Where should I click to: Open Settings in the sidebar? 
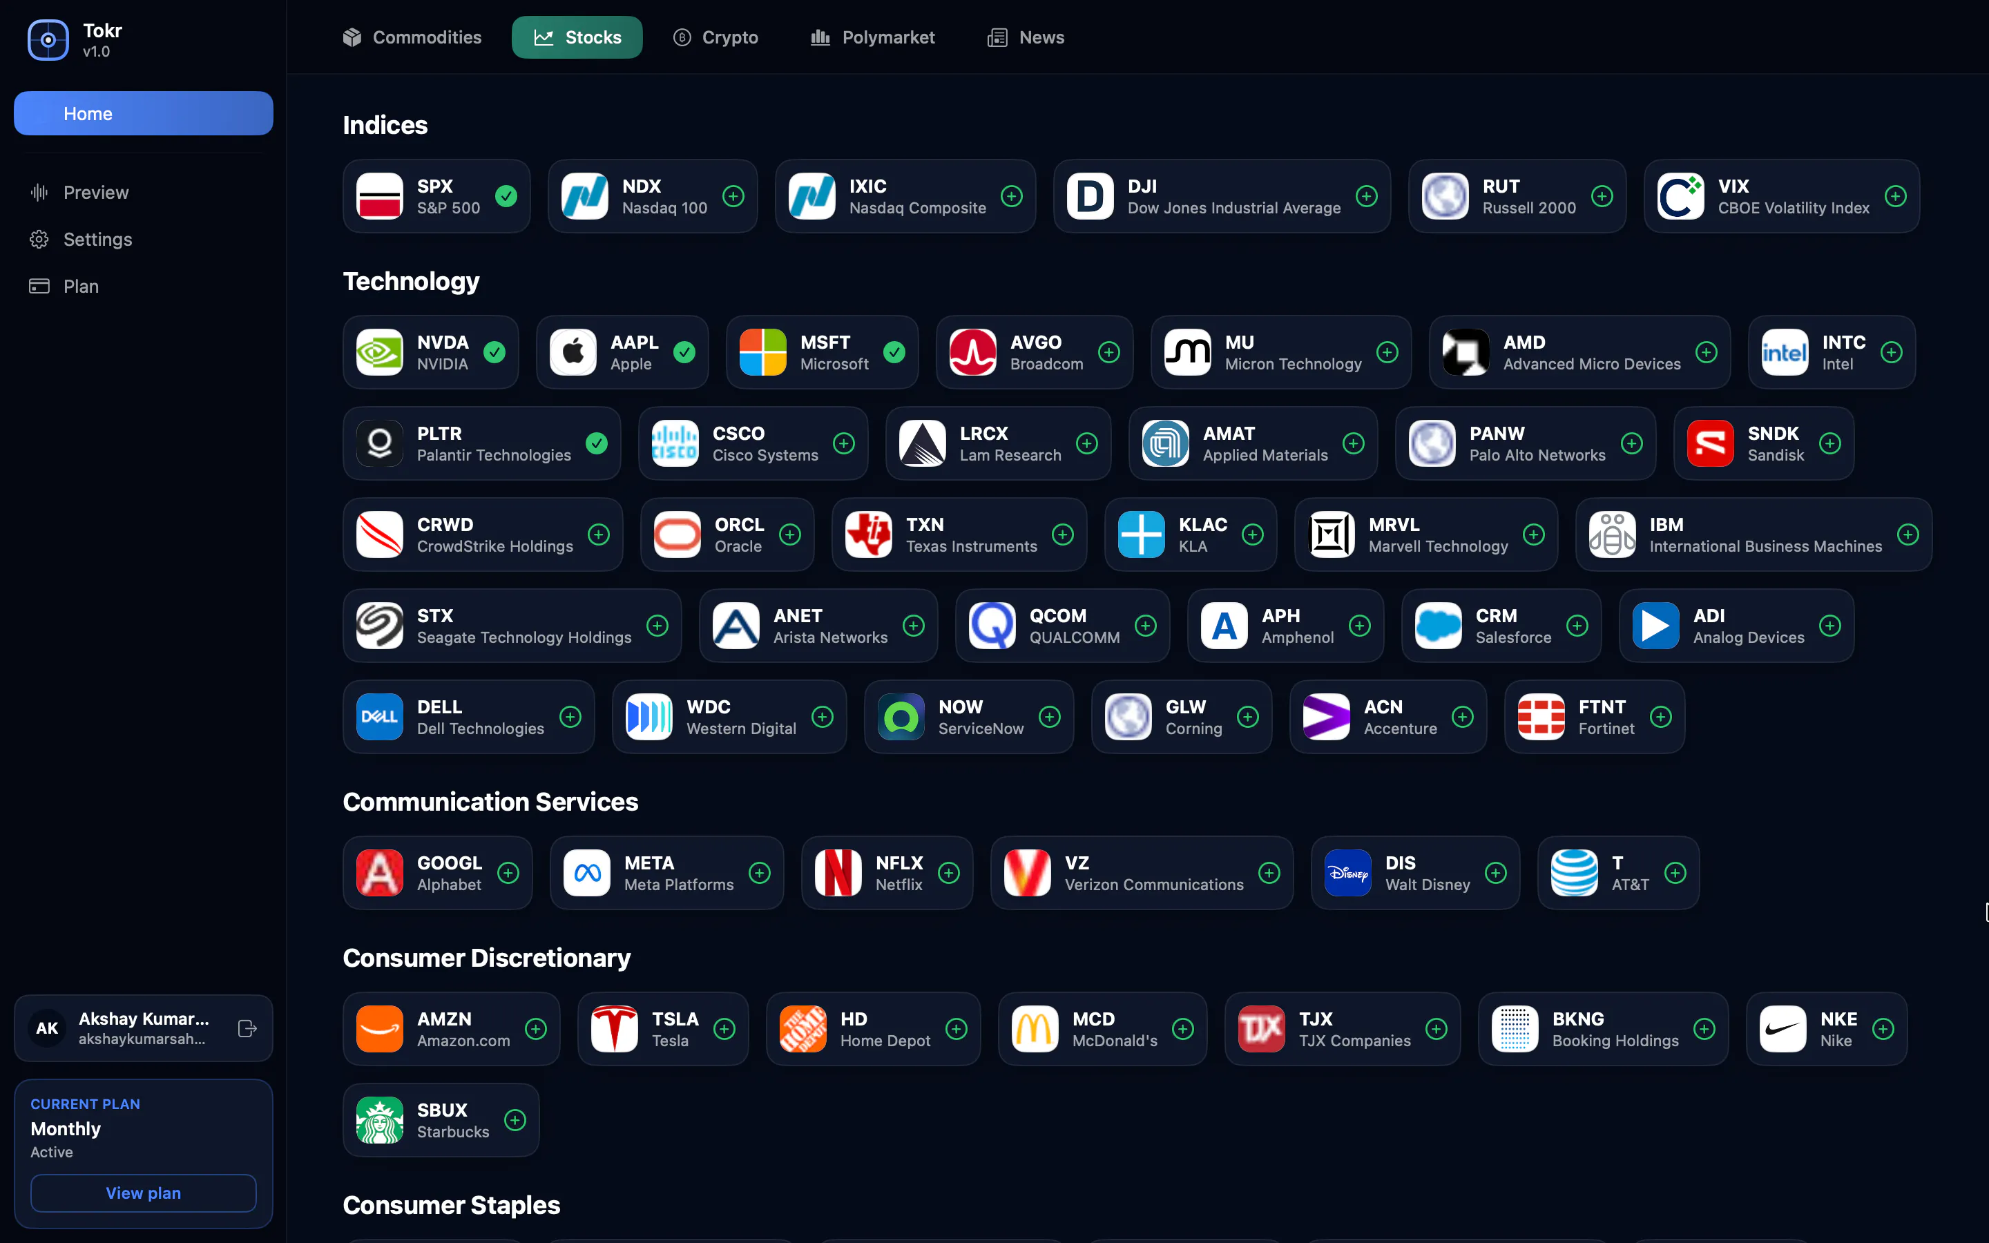tap(144, 239)
